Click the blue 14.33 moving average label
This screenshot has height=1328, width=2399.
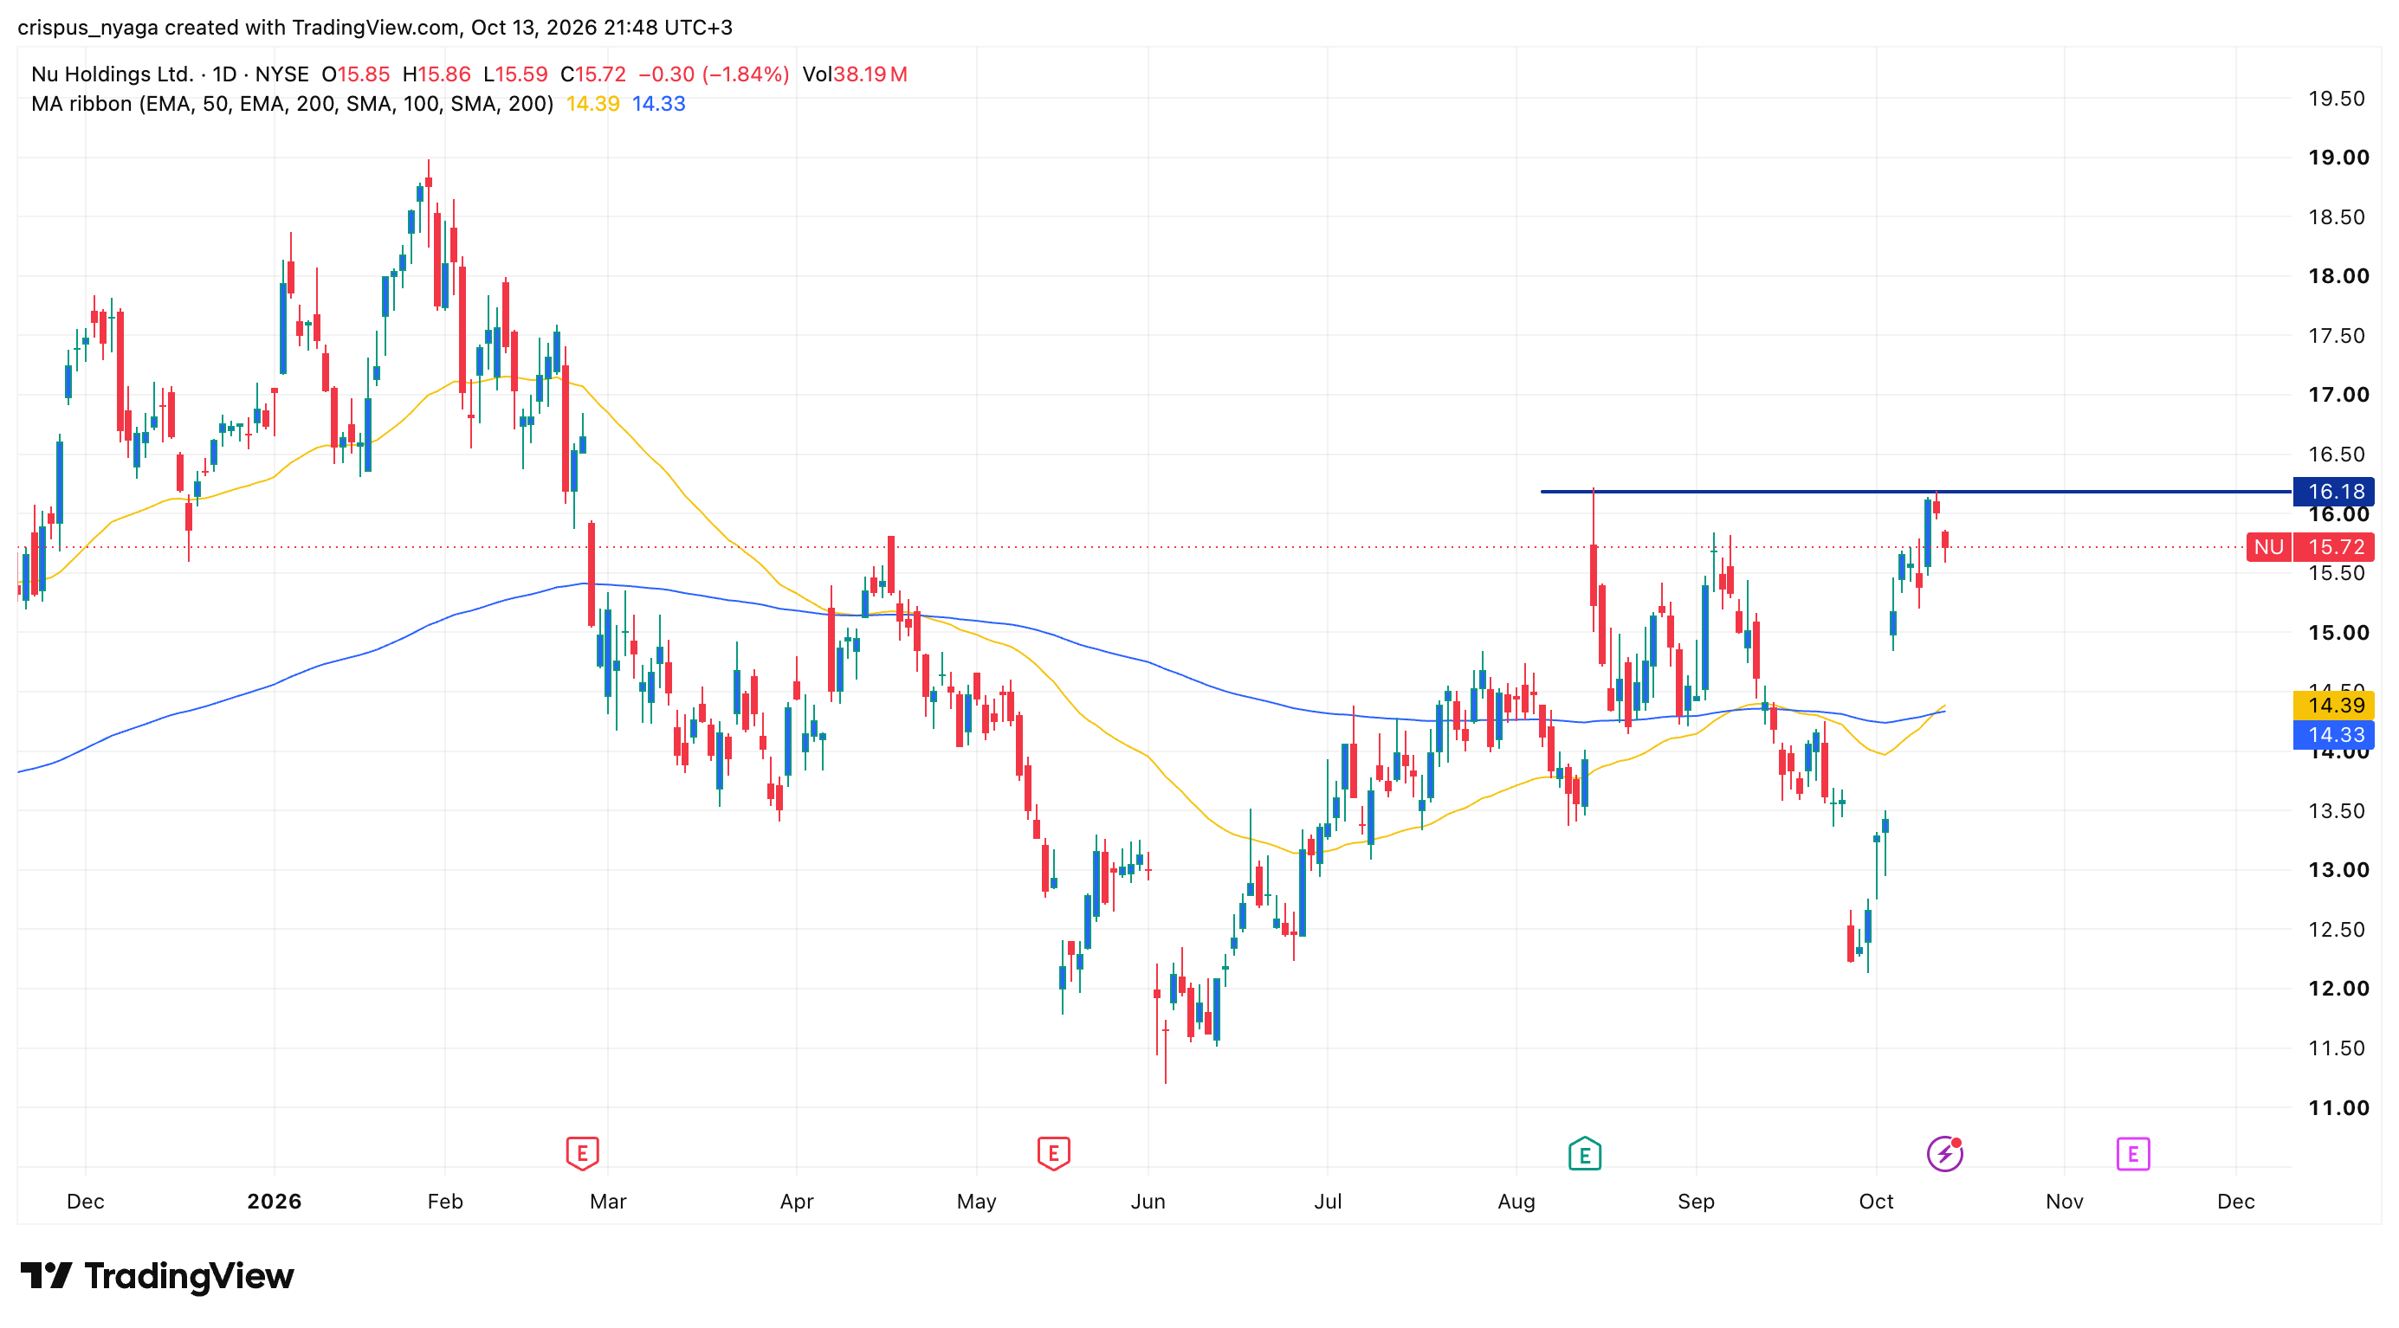pyautogui.click(x=2334, y=734)
